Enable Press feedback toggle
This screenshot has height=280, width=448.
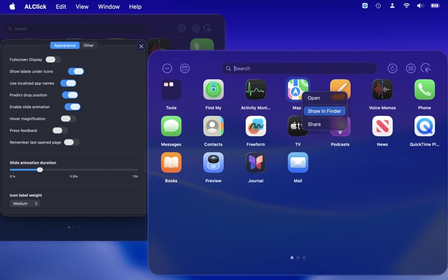point(60,130)
